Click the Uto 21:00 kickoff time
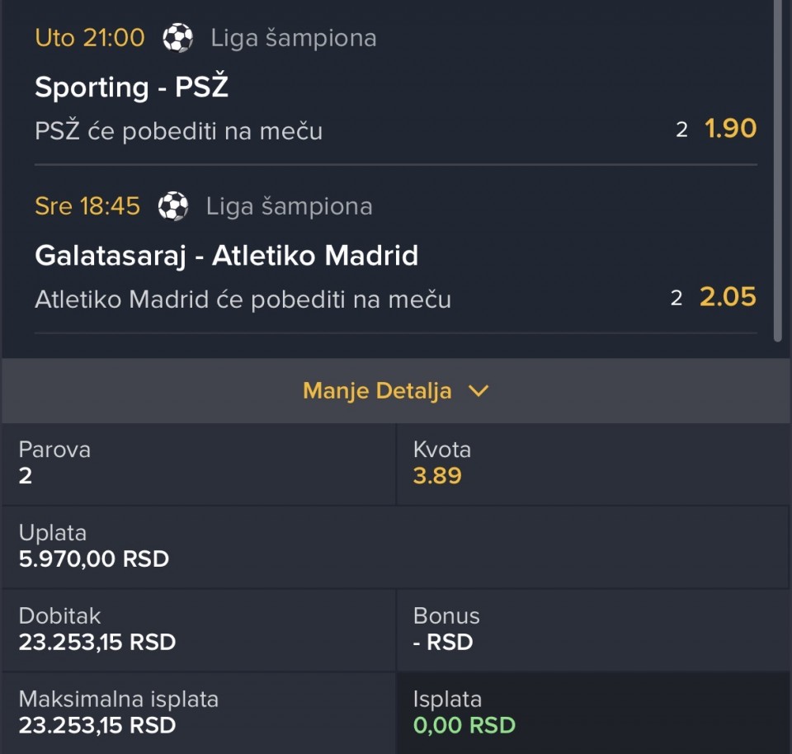Image resolution: width=792 pixels, height=754 pixels. 89,38
